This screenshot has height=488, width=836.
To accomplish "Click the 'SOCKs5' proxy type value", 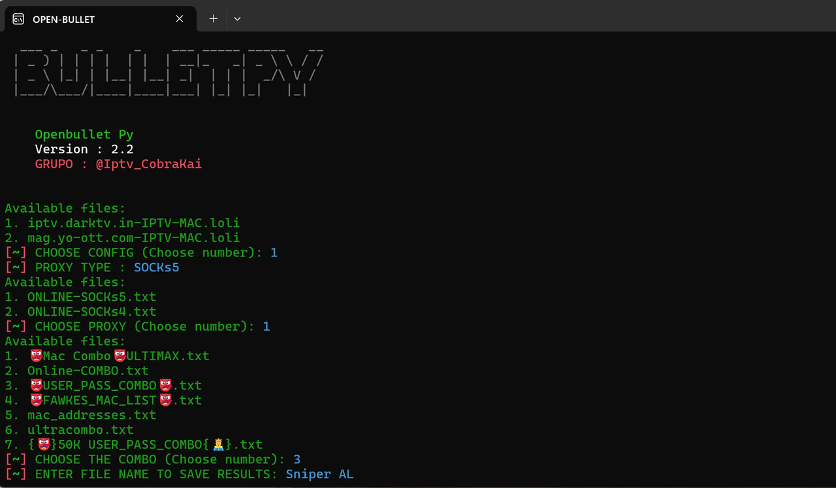I will [x=157, y=267].
